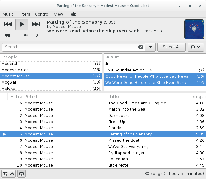Open the volume speaker control
Image resolution: width=206 pixels, height=179 pixels.
tap(7, 35)
